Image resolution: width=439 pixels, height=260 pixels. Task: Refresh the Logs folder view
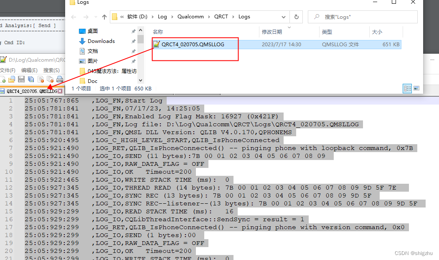(x=296, y=17)
